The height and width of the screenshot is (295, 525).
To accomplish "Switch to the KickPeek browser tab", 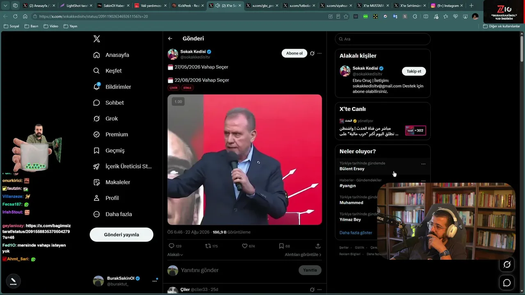I will pyautogui.click(x=187, y=6).
